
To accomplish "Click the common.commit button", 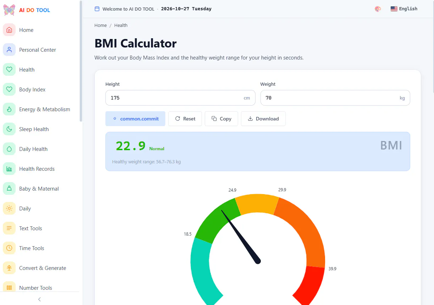I will coord(135,119).
